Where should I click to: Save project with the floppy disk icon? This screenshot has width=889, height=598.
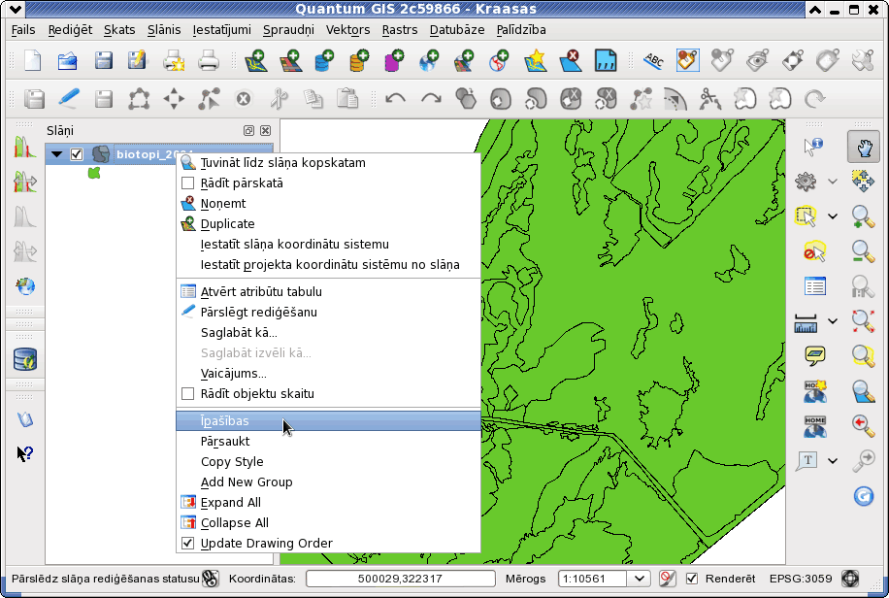(x=103, y=60)
